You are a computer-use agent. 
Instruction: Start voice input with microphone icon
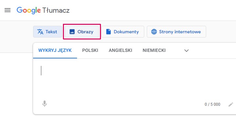[x=45, y=104]
